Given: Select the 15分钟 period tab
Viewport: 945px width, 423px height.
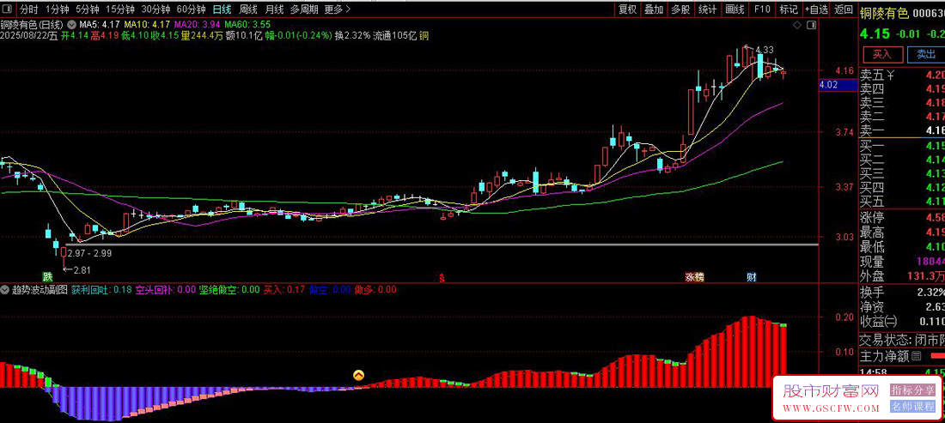Looking at the screenshot, I should pyautogui.click(x=120, y=9).
